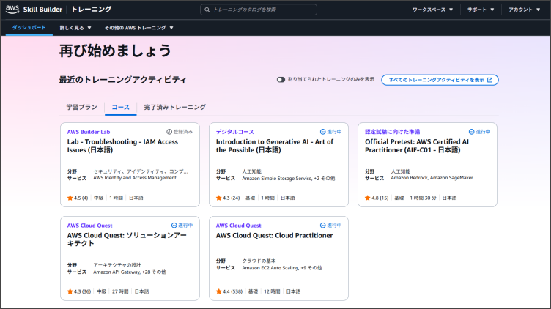Screen dimensions: 551x309
Task: Switch to 完了済みトレーニング tab
Action: coord(174,107)
